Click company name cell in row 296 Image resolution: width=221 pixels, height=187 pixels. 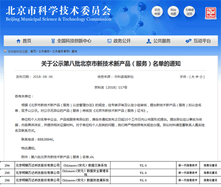38,180
